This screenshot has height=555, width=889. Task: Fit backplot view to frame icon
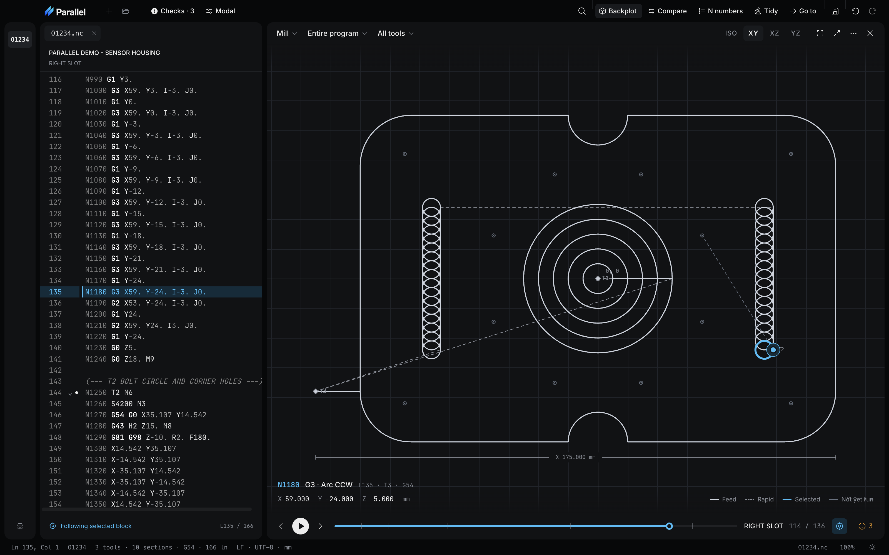820,33
